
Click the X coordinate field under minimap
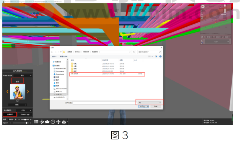tap(209, 37)
